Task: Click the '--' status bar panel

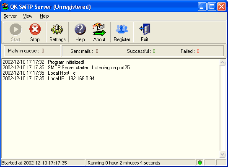Action: coord(210,163)
